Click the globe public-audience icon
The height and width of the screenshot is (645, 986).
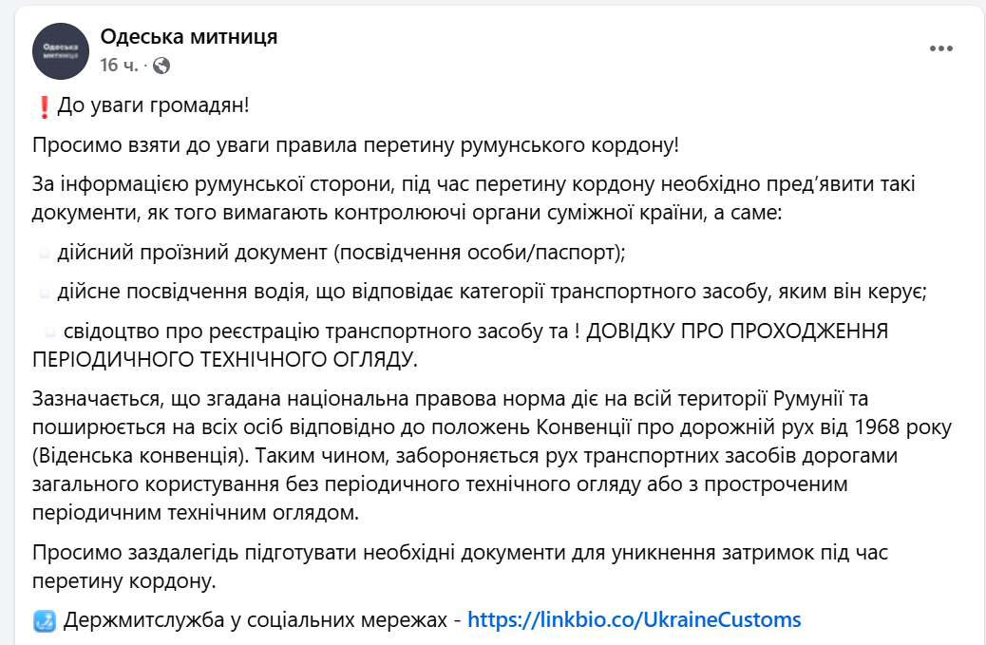(x=161, y=66)
